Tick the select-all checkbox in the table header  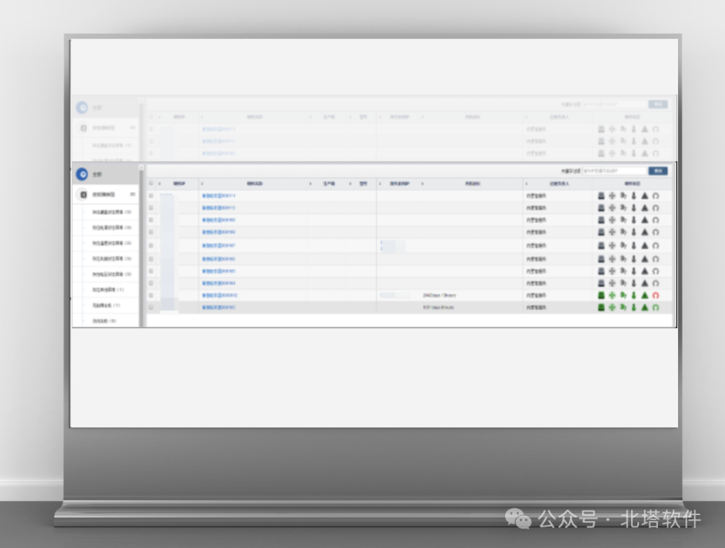151,183
